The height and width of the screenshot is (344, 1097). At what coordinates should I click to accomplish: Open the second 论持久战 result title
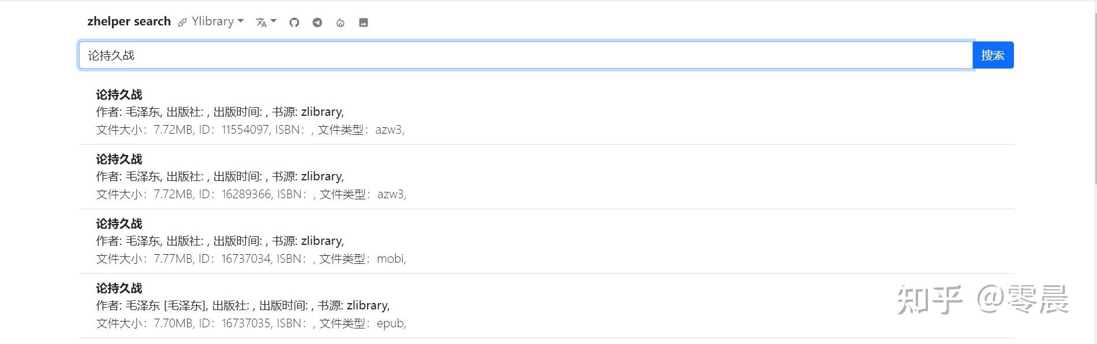point(119,159)
